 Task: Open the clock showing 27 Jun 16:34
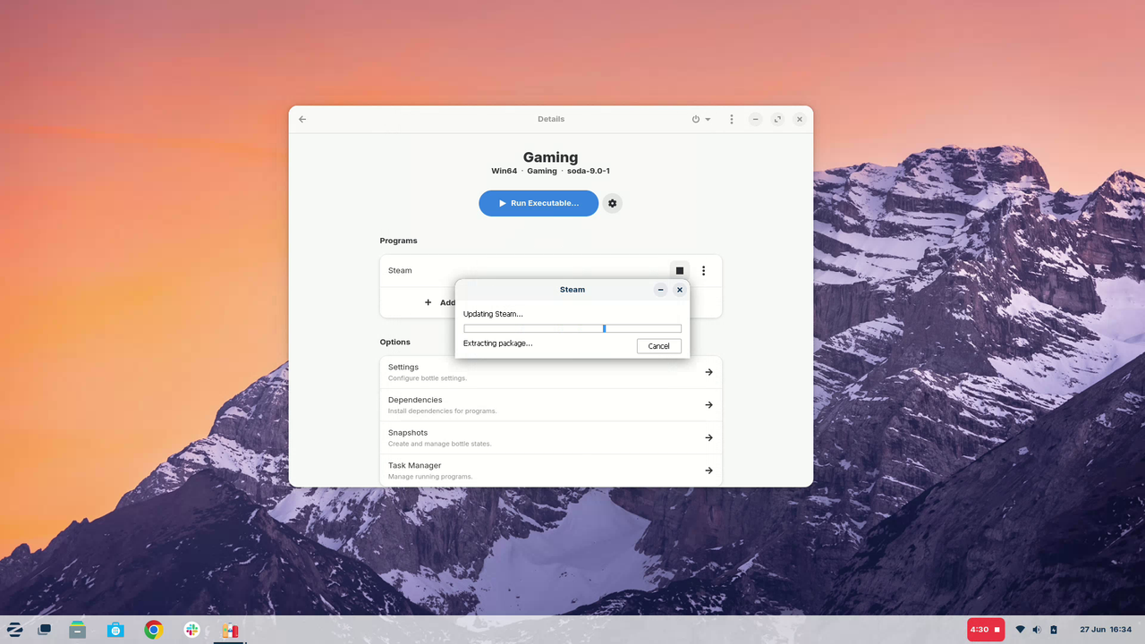pos(1106,630)
